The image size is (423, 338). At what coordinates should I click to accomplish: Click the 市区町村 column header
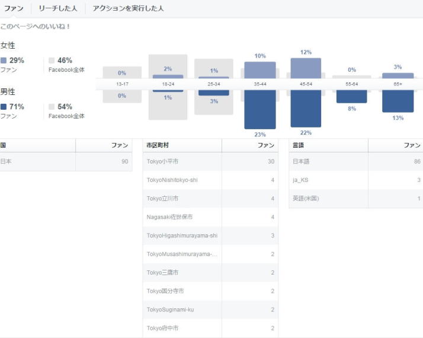pyautogui.click(x=182, y=145)
